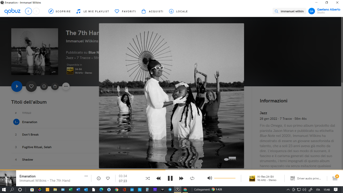Click the Jazz genre under Informazioni
This screenshot has width=343, height=193.
(263, 113)
